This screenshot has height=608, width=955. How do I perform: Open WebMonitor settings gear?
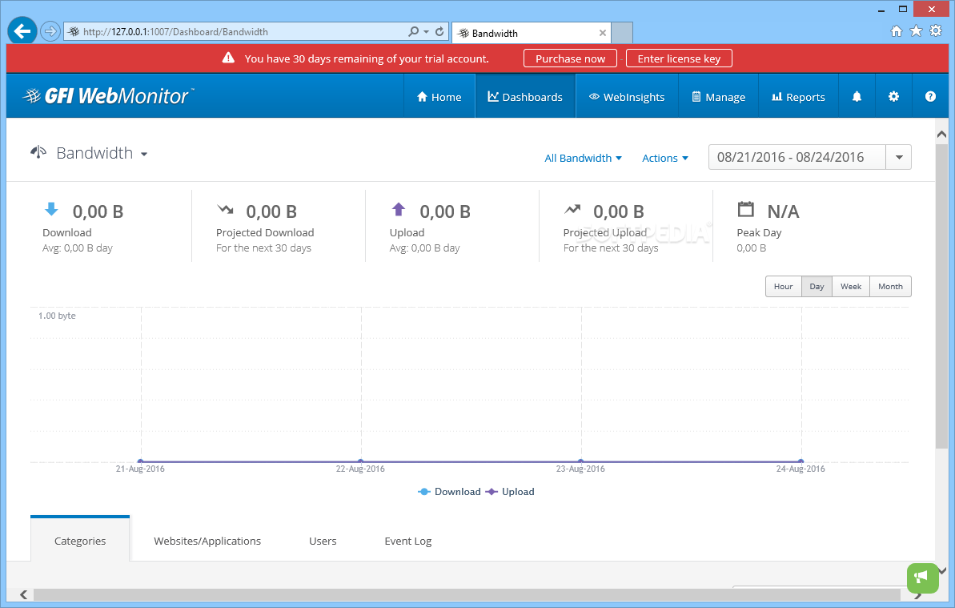[x=893, y=96]
